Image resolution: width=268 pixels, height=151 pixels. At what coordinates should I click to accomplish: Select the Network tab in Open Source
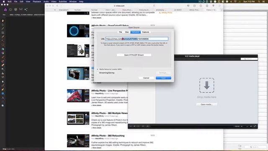pos(136,32)
